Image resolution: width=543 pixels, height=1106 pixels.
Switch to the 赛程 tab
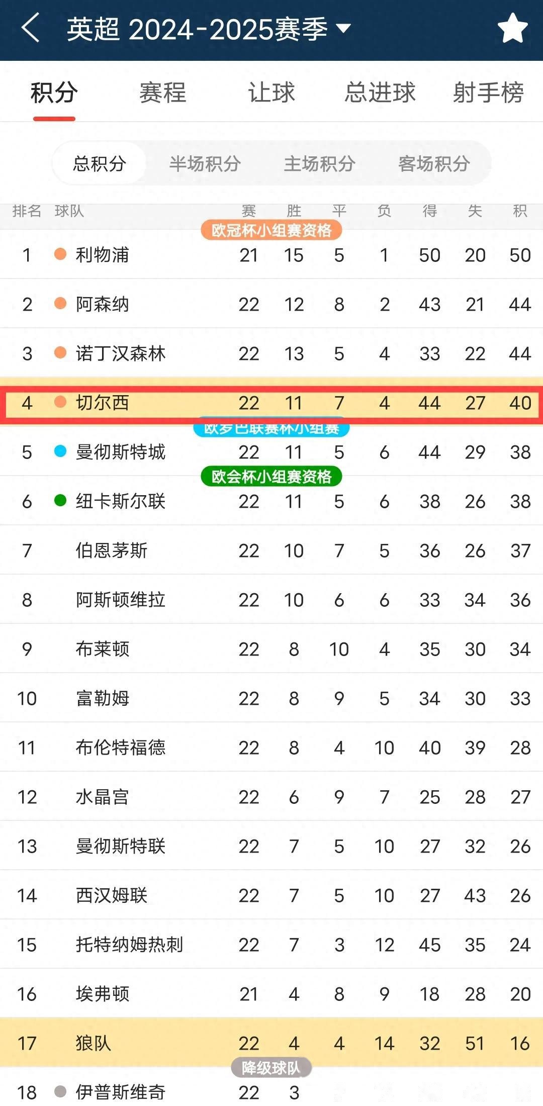point(162,93)
